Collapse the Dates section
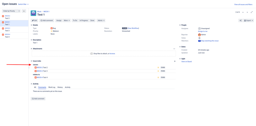The image size is (256, 126). 180,47
